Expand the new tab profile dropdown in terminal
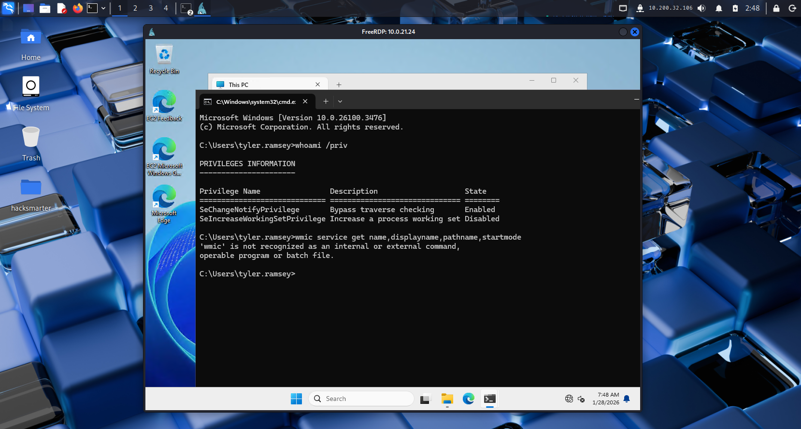The image size is (801, 429). coord(340,101)
